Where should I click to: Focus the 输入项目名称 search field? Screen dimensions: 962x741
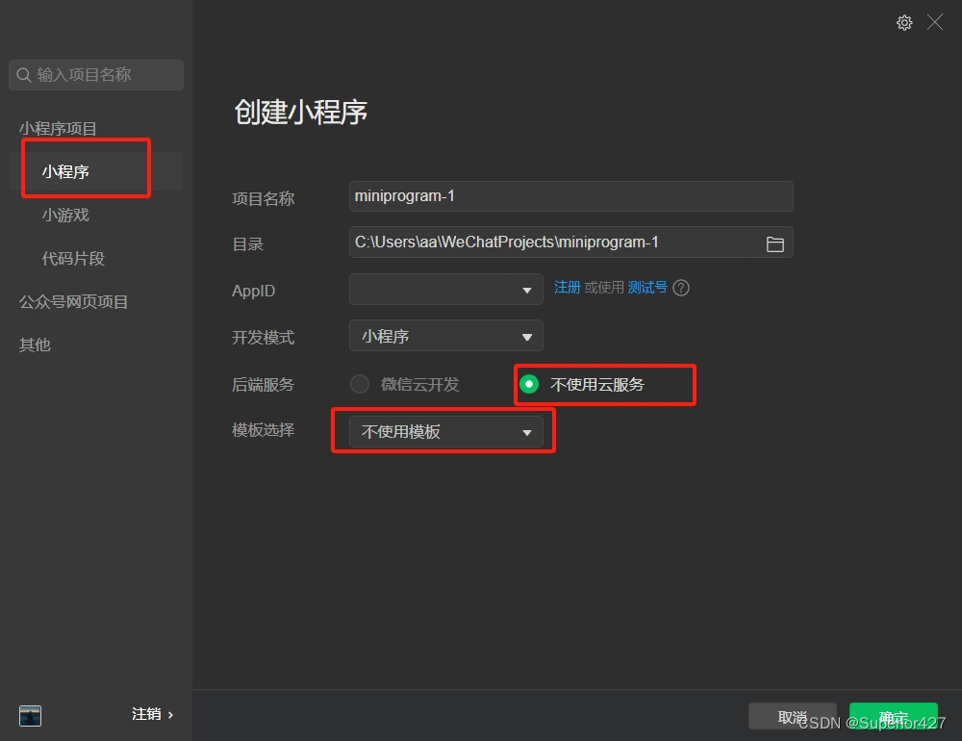point(96,75)
